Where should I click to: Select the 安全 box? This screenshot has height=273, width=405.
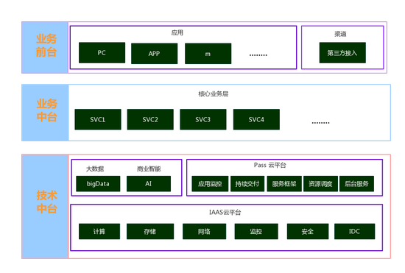tap(308, 232)
